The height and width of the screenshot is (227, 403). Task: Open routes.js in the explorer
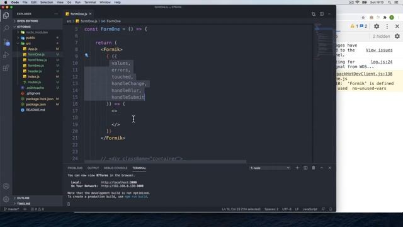coord(35,82)
